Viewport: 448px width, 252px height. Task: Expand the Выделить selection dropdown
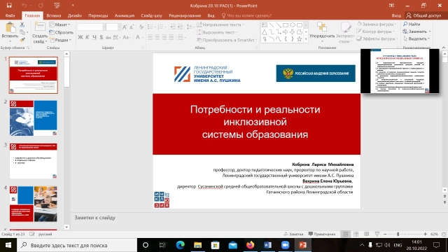pos(416,38)
